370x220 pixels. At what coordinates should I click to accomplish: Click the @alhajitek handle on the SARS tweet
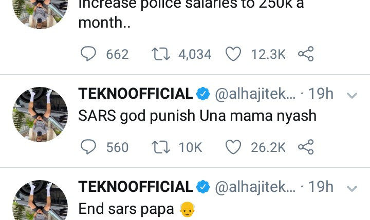pyautogui.click(x=254, y=94)
